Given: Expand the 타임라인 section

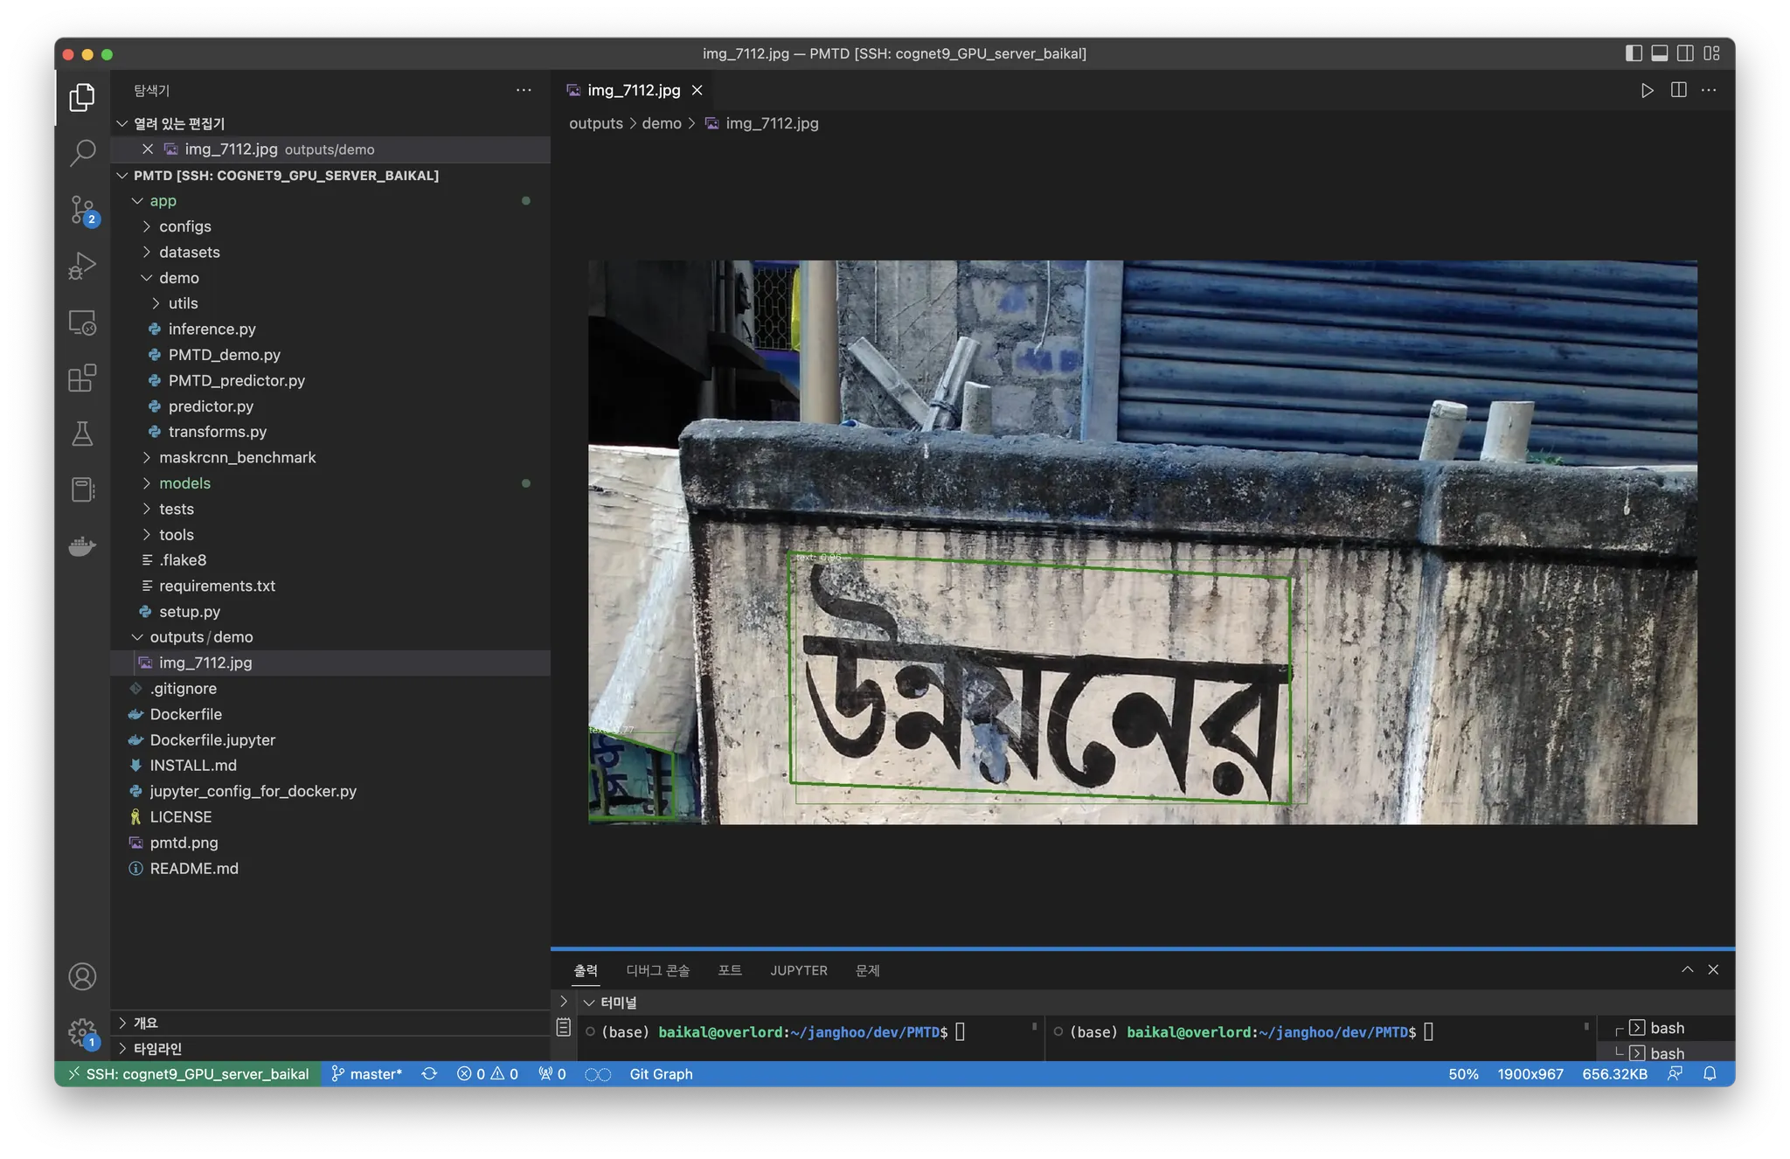Looking at the screenshot, I should [x=157, y=1048].
